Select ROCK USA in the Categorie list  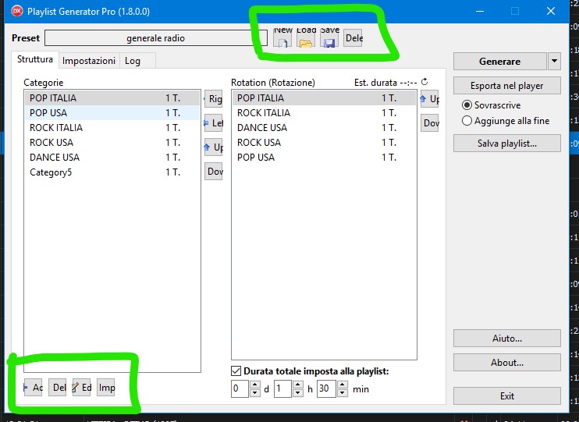tap(52, 143)
